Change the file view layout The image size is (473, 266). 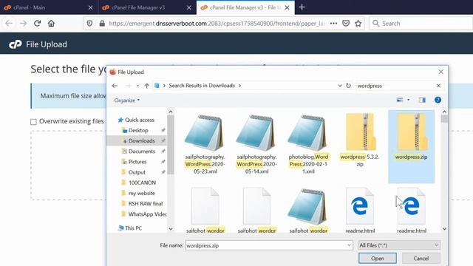click(x=400, y=100)
